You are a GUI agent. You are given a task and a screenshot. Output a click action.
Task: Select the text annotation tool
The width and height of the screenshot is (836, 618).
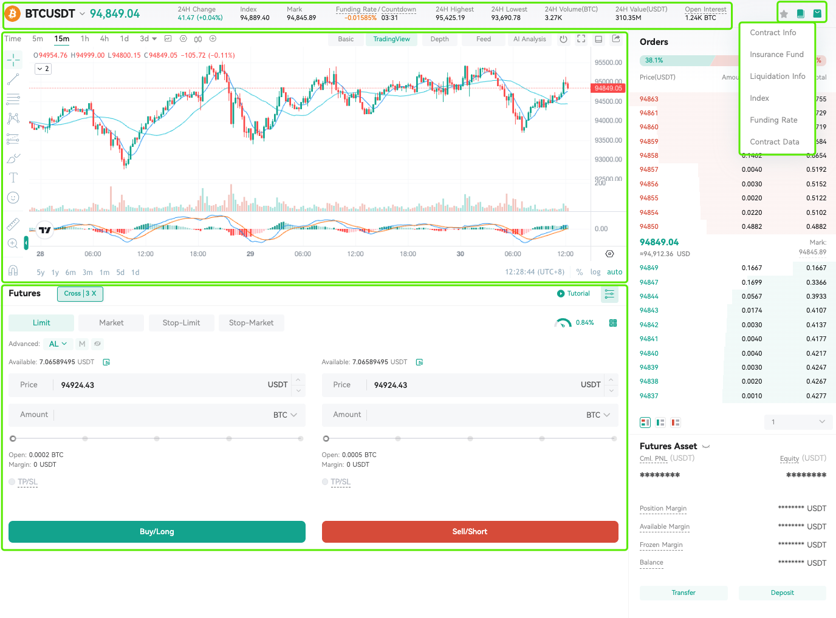click(13, 178)
